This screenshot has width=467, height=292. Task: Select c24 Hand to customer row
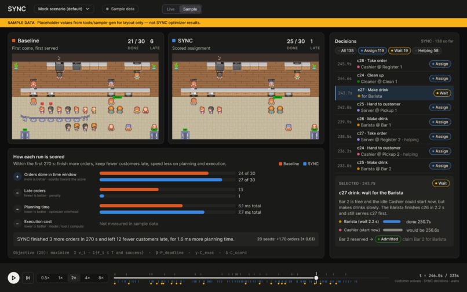pos(394,151)
